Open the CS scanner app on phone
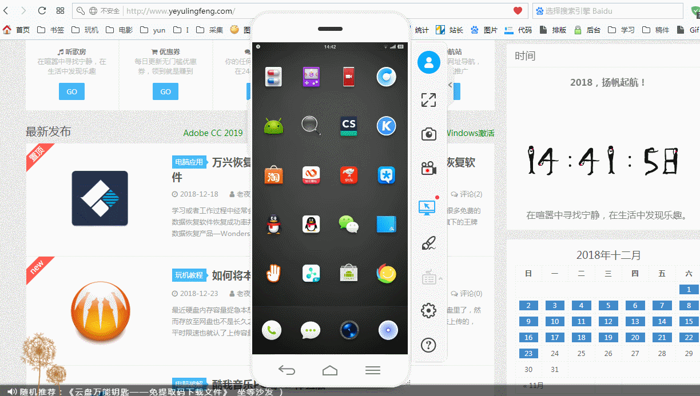700x396 pixels. pos(349,126)
